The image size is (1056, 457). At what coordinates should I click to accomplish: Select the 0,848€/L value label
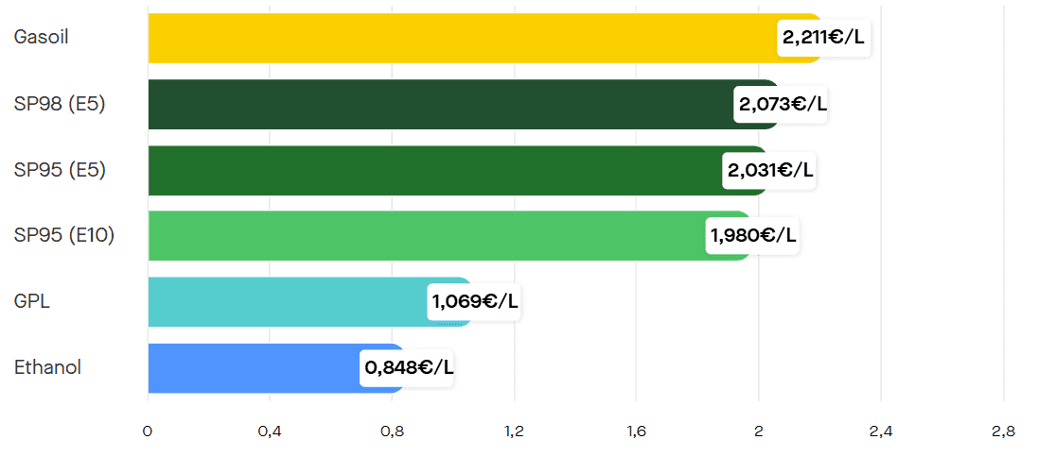(409, 368)
